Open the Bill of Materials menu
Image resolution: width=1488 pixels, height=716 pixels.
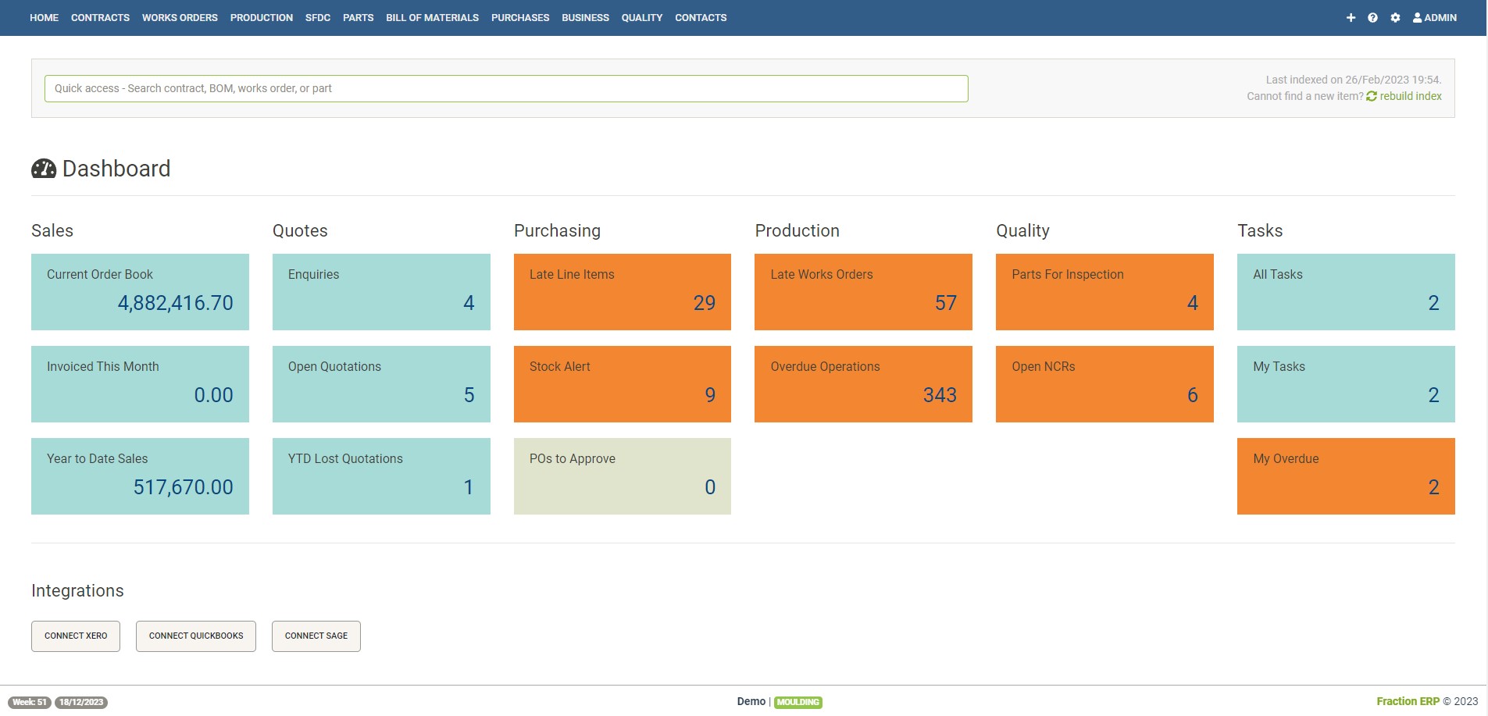click(x=432, y=18)
